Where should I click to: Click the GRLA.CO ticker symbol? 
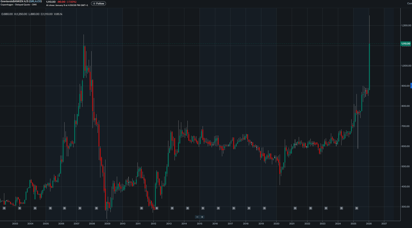coord(35,2)
